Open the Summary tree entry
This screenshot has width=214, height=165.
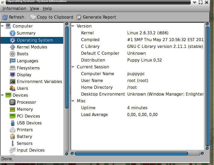[26, 33]
